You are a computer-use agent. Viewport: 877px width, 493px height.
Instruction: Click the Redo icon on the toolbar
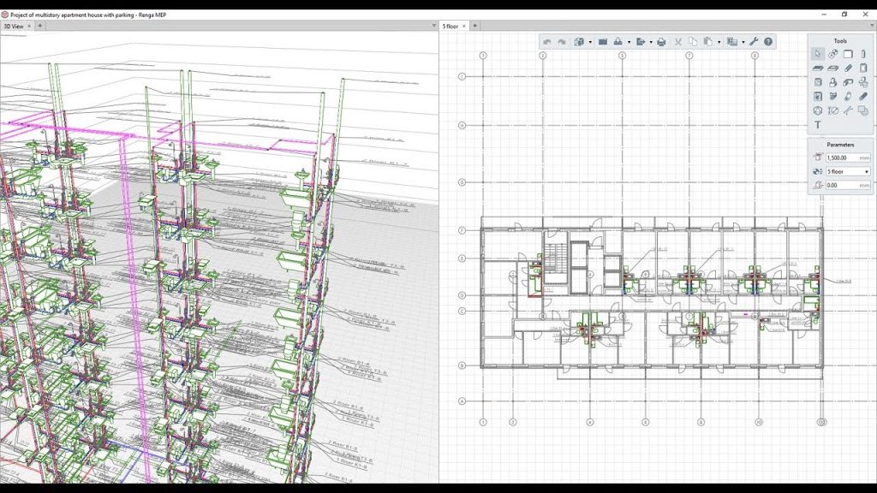coord(562,40)
